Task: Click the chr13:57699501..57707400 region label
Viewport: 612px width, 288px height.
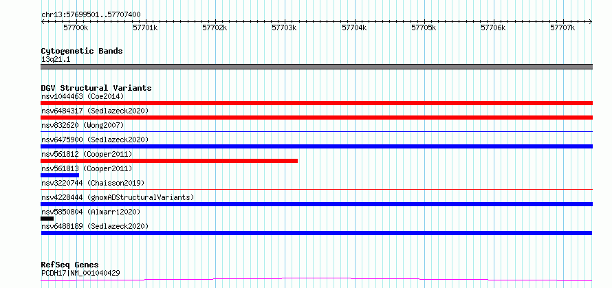Action: pyautogui.click(x=91, y=15)
